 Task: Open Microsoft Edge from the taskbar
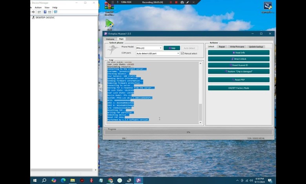63,180
